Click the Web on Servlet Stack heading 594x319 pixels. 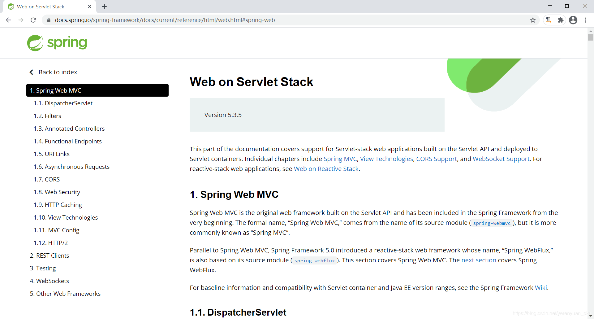[252, 82]
